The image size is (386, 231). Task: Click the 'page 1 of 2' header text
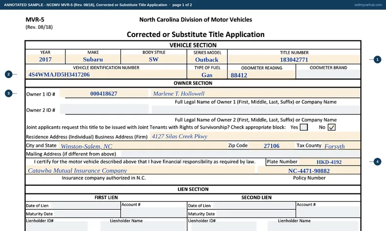(182, 5)
